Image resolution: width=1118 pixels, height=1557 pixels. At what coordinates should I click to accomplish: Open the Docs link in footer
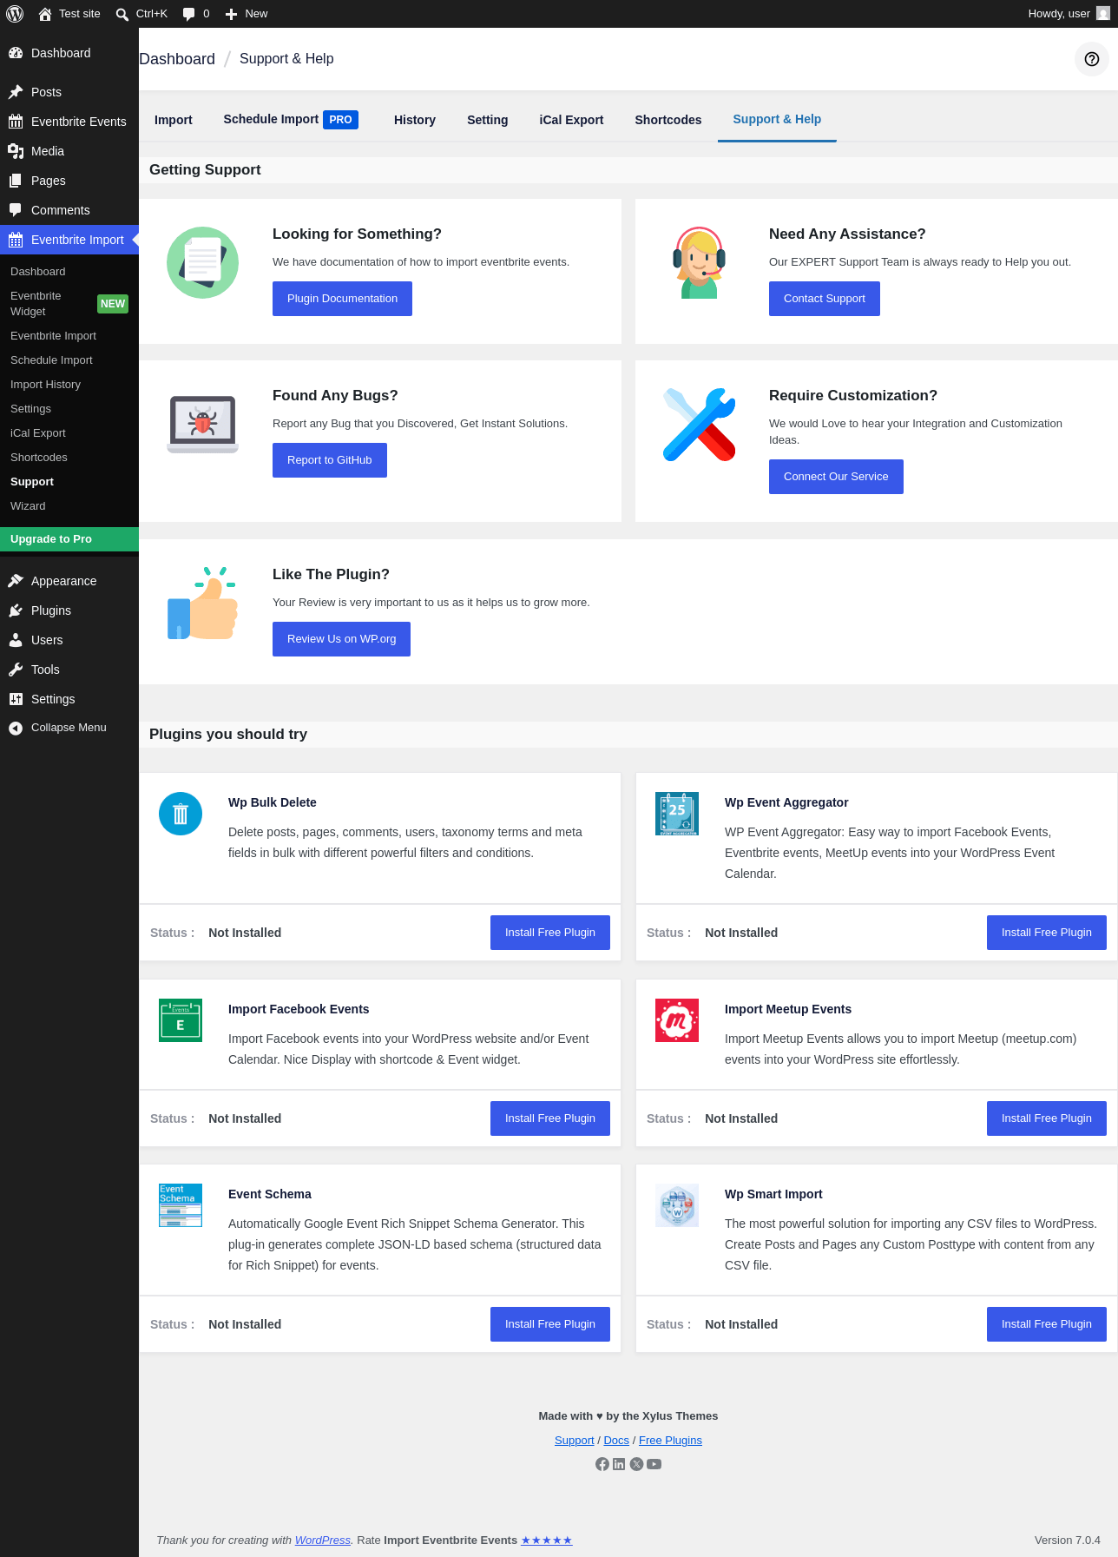coord(616,1441)
